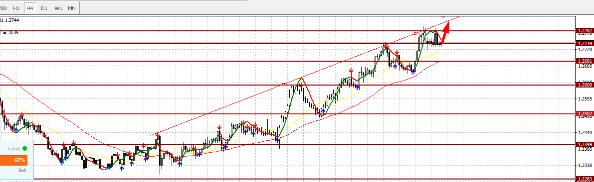594x182 pixels.
Task: Click the 1.2665 price axis value
Action: coord(585,66)
